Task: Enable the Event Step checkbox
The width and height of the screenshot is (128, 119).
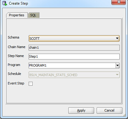Action: 30,84
